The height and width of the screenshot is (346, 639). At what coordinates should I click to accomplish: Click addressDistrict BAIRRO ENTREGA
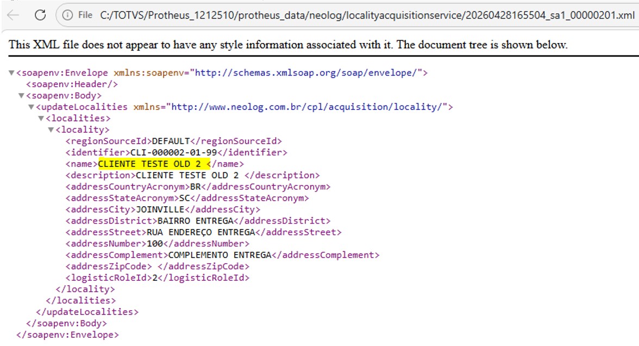(195, 221)
